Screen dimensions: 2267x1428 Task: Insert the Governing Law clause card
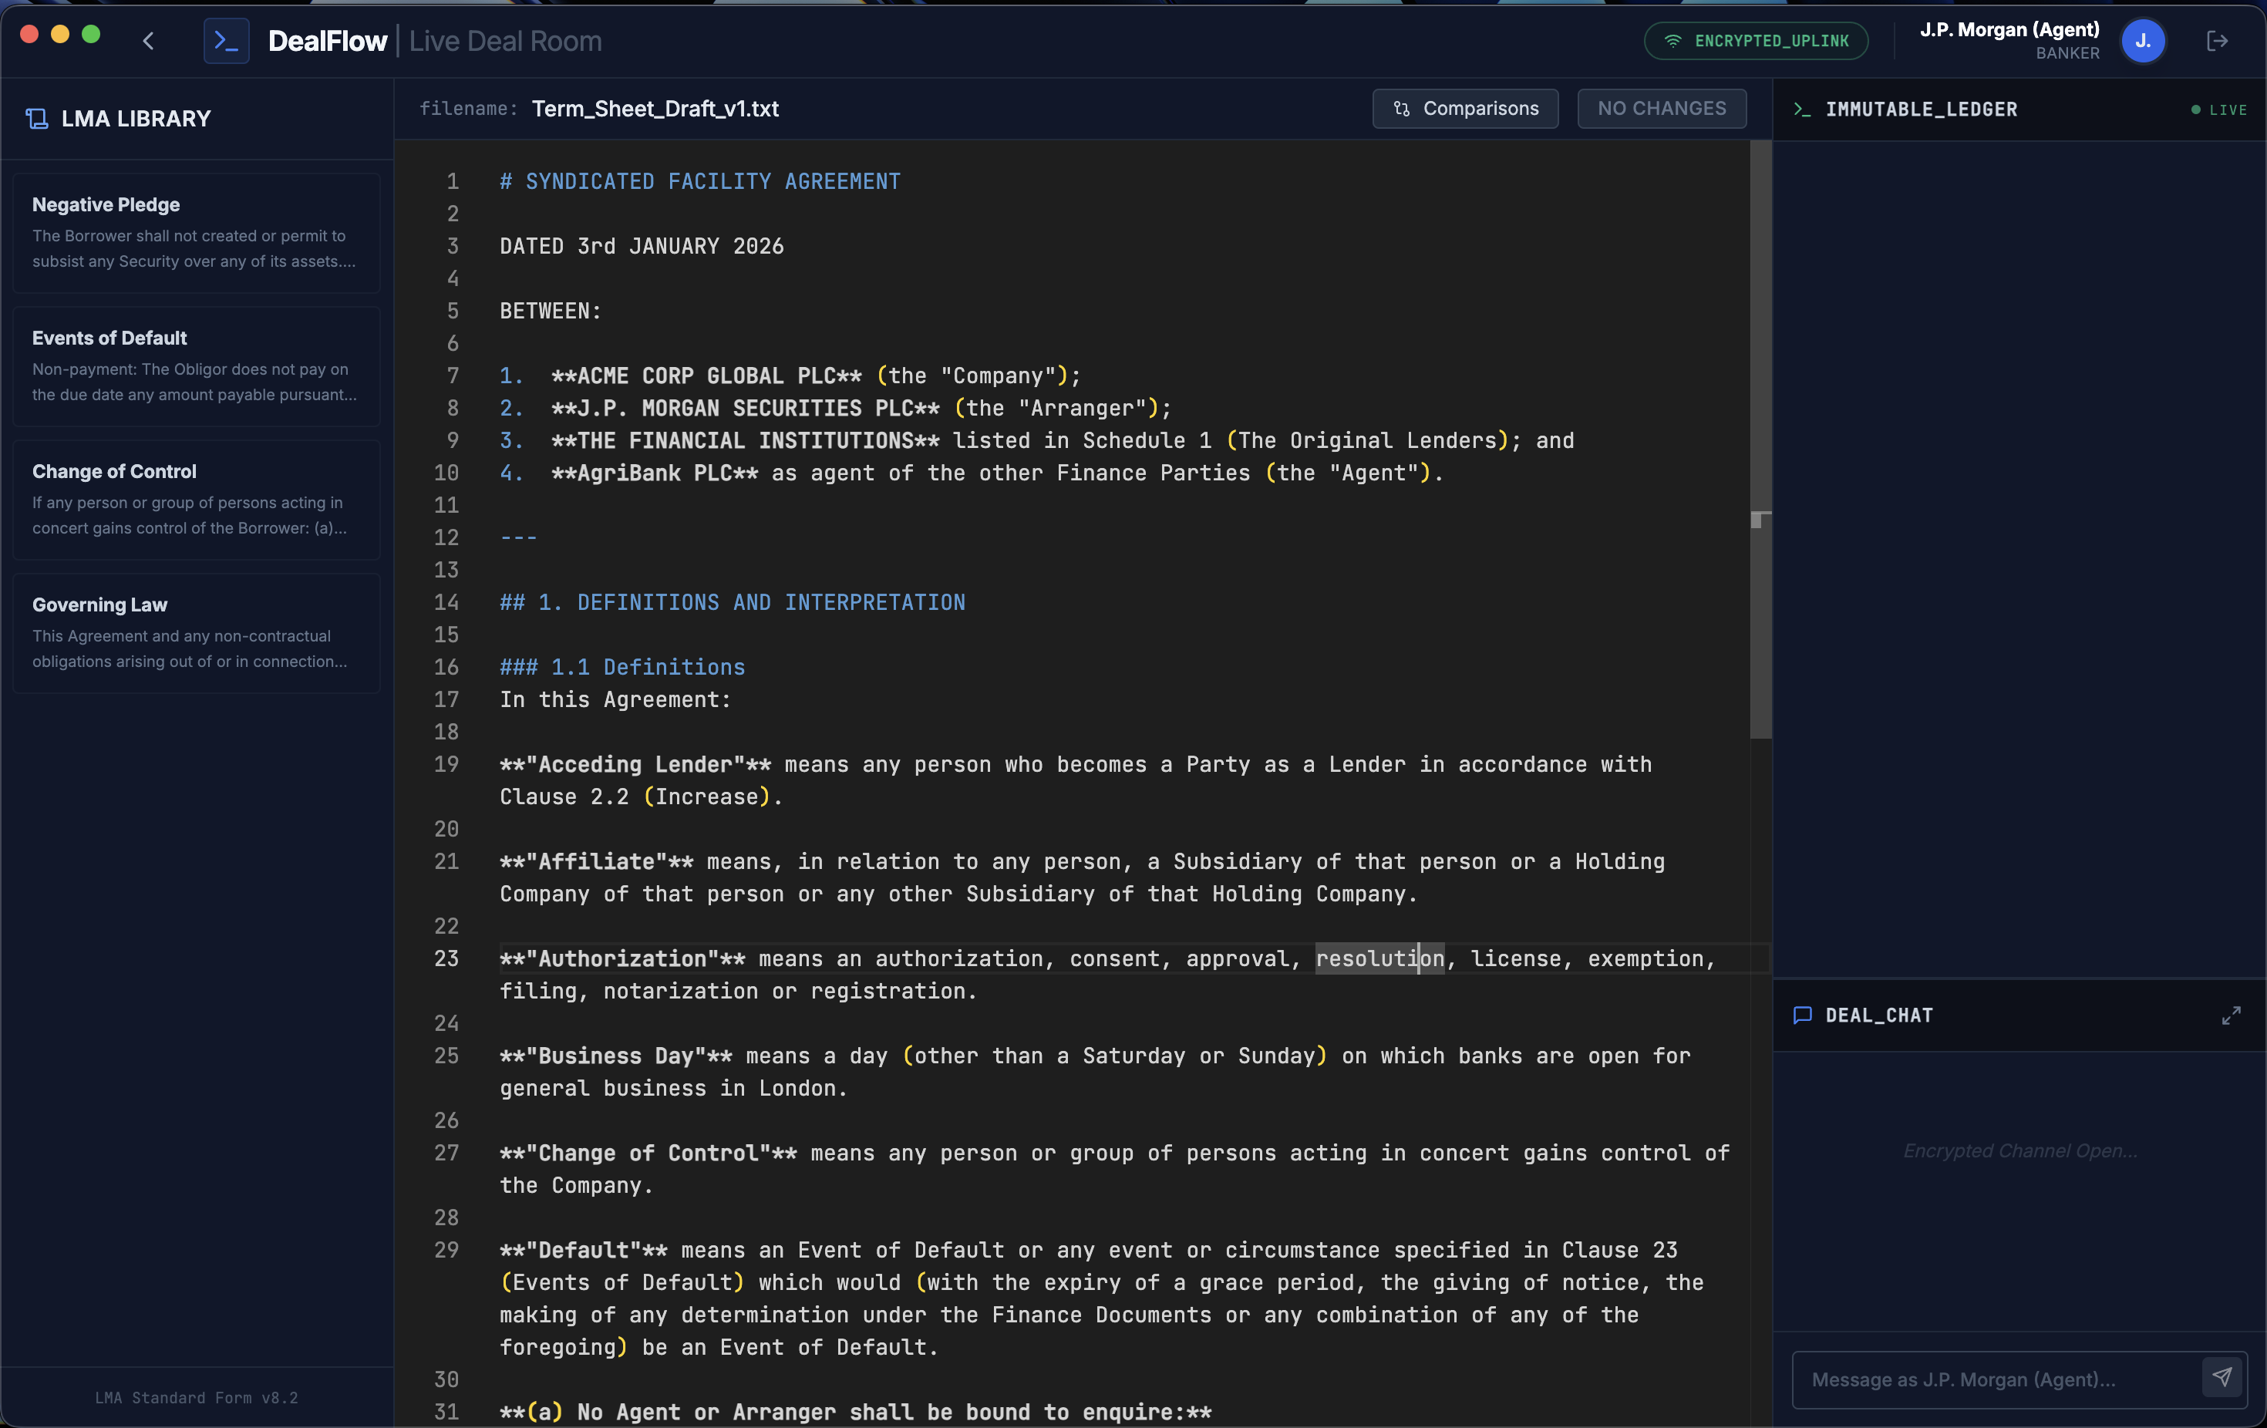(196, 634)
